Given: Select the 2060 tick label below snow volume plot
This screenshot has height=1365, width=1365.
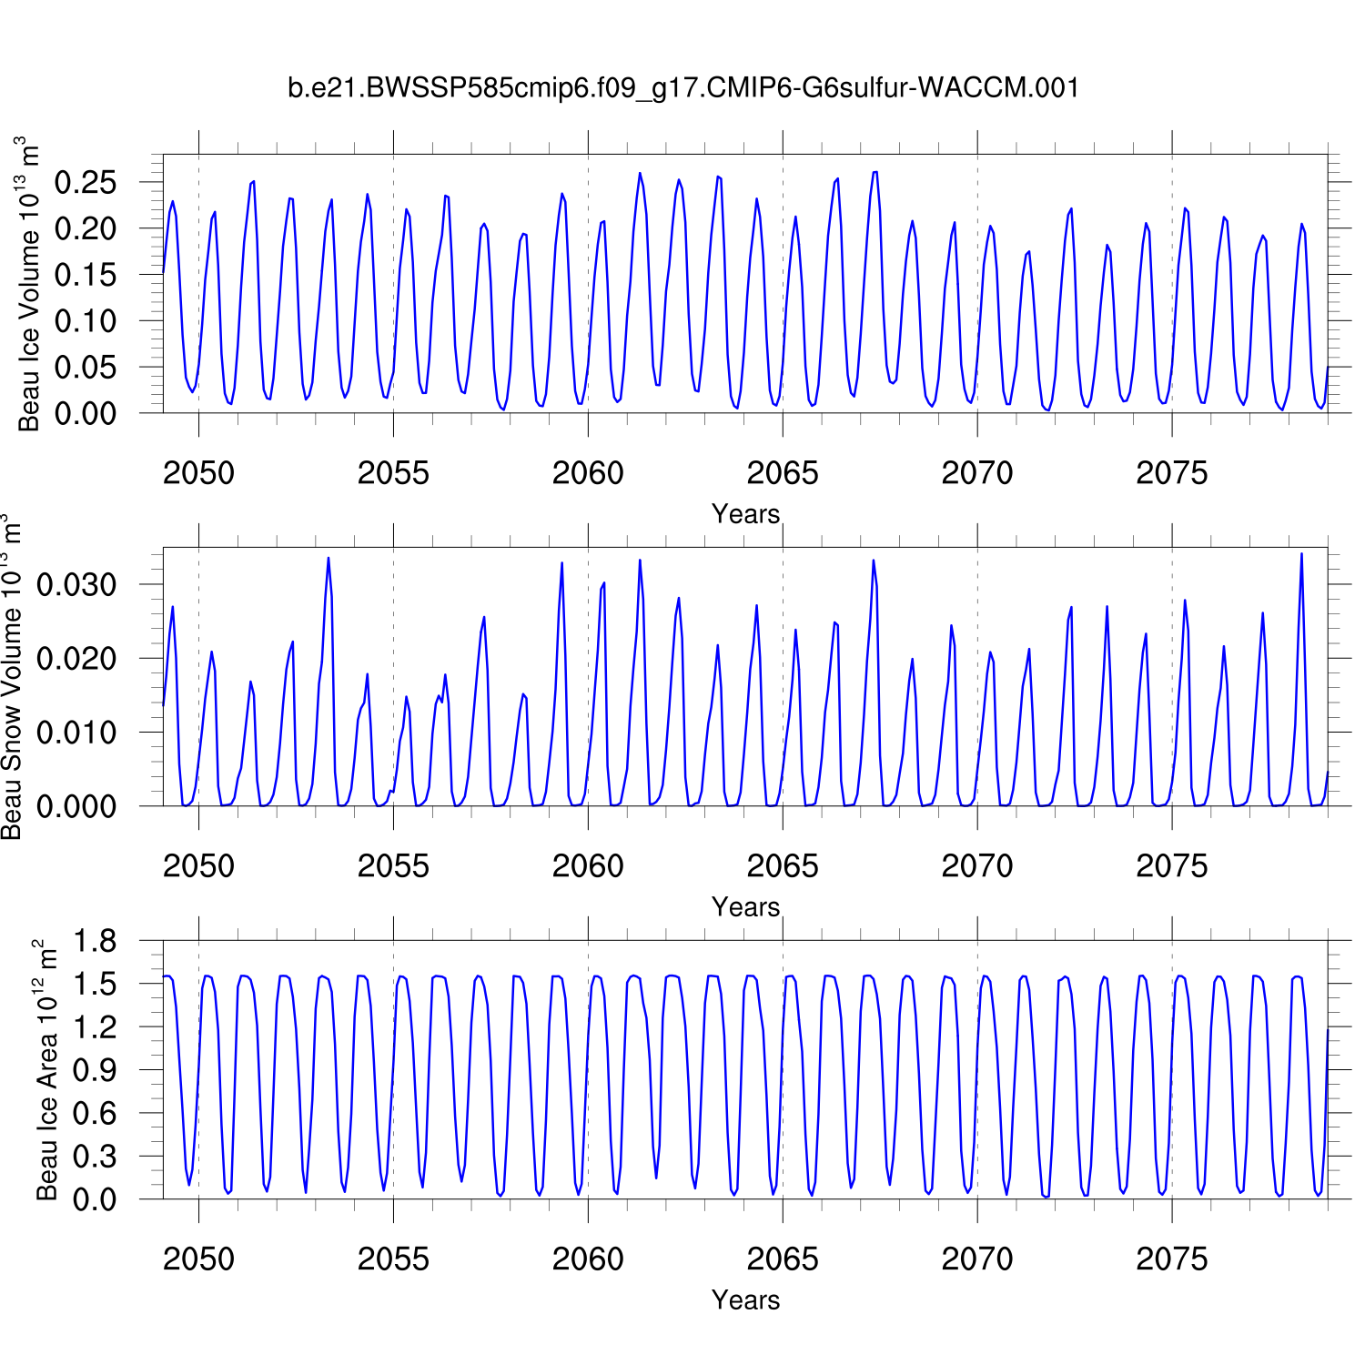Looking at the screenshot, I should pos(588,866).
